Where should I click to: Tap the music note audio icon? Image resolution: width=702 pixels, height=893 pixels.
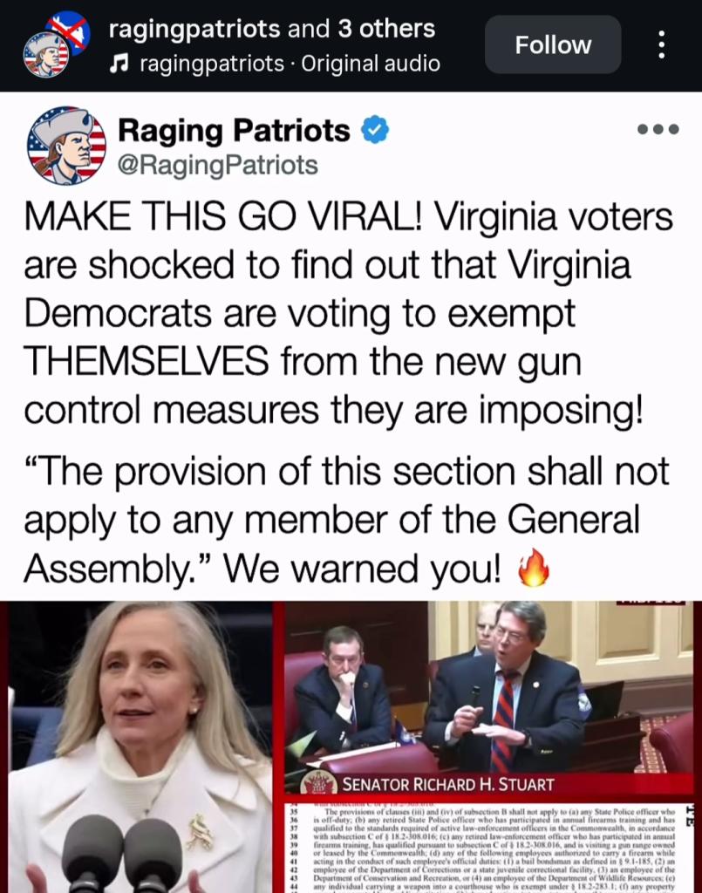click(118, 64)
